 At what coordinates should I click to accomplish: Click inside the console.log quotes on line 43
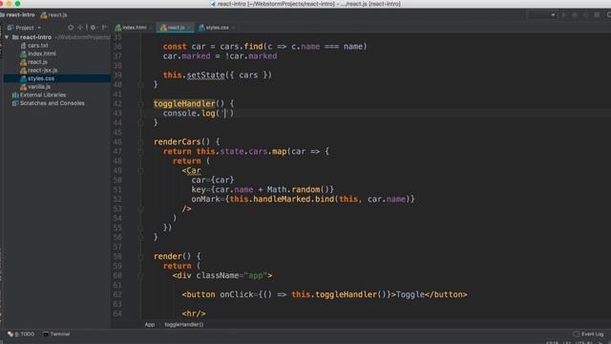pyautogui.click(x=225, y=114)
